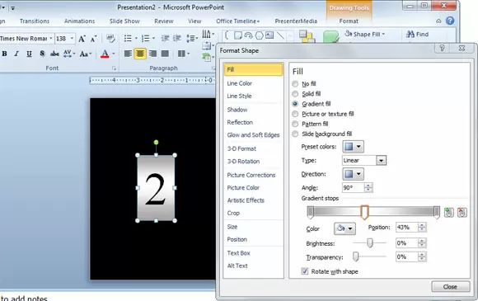Close the Format Shape dialog
This screenshot has height=301, width=478.
pyautogui.click(x=450, y=287)
